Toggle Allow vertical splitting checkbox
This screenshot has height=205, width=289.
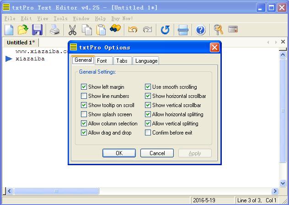tap(148, 123)
